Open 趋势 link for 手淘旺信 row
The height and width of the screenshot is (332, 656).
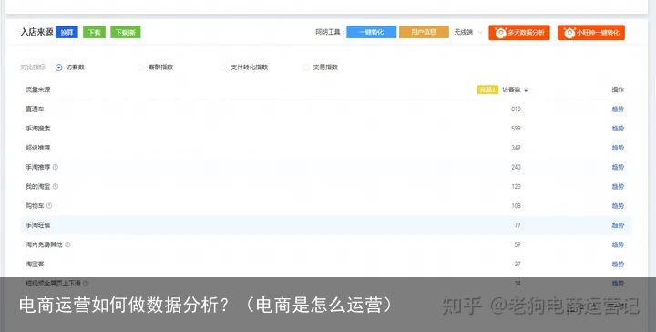pos(618,225)
